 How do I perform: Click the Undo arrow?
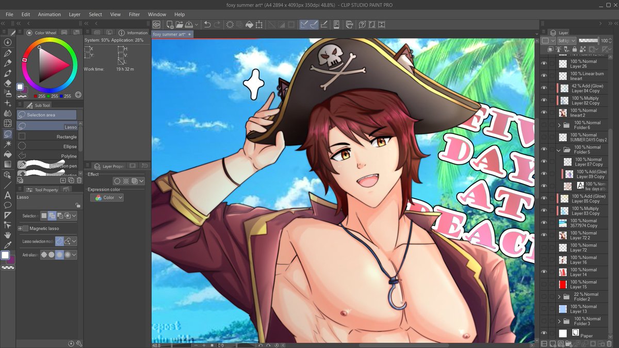[x=207, y=24]
